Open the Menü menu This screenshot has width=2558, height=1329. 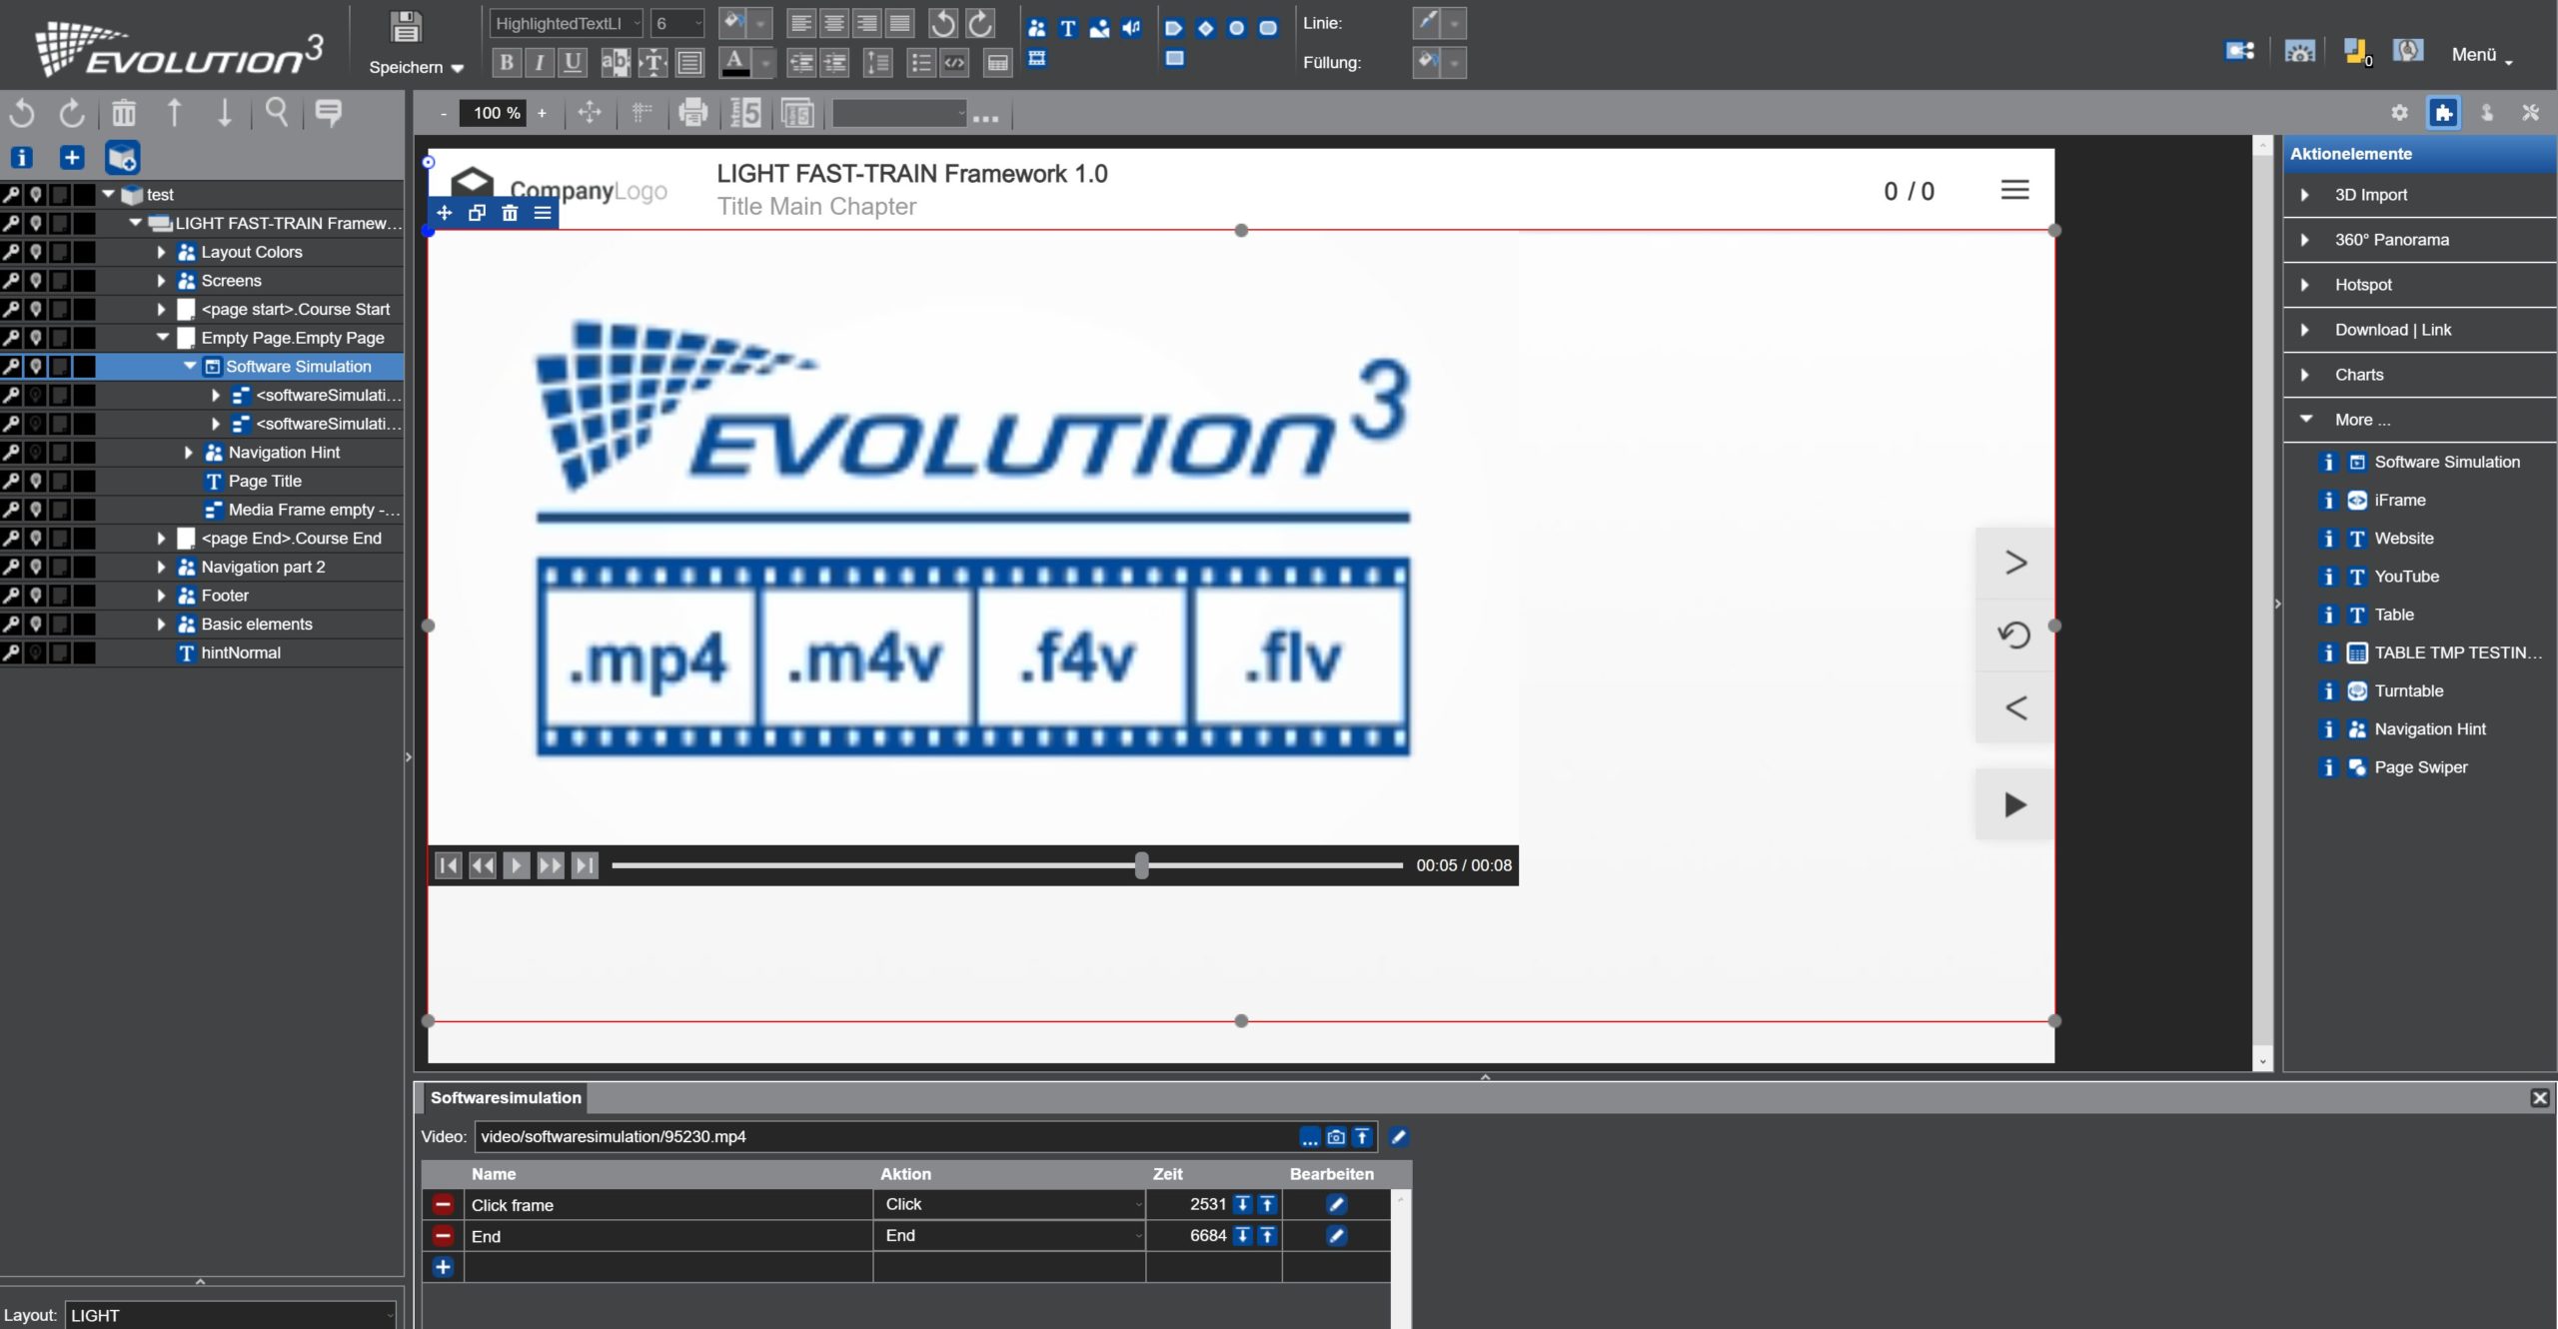(2482, 55)
